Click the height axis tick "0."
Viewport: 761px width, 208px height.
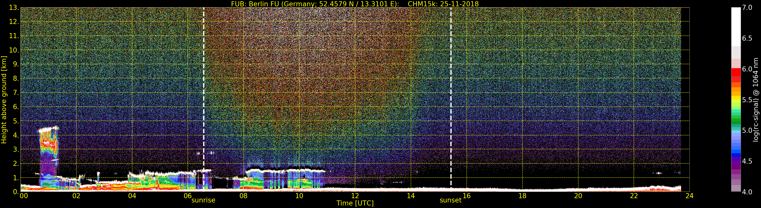(16, 192)
